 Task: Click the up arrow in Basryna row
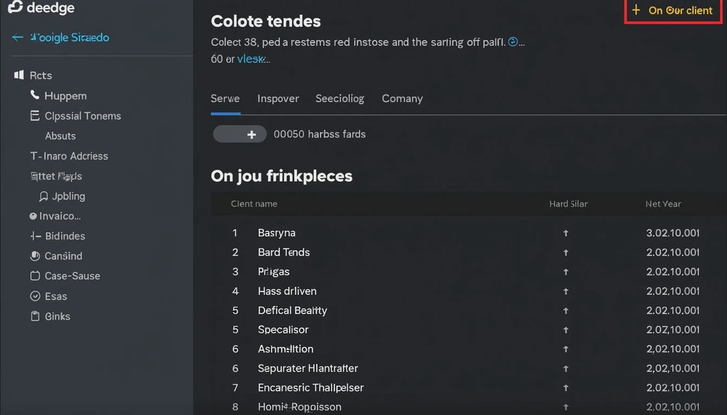(565, 233)
